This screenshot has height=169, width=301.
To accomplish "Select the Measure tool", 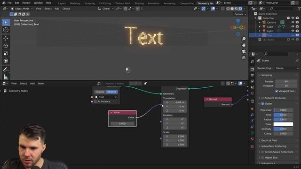I will click(x=6, y=77).
